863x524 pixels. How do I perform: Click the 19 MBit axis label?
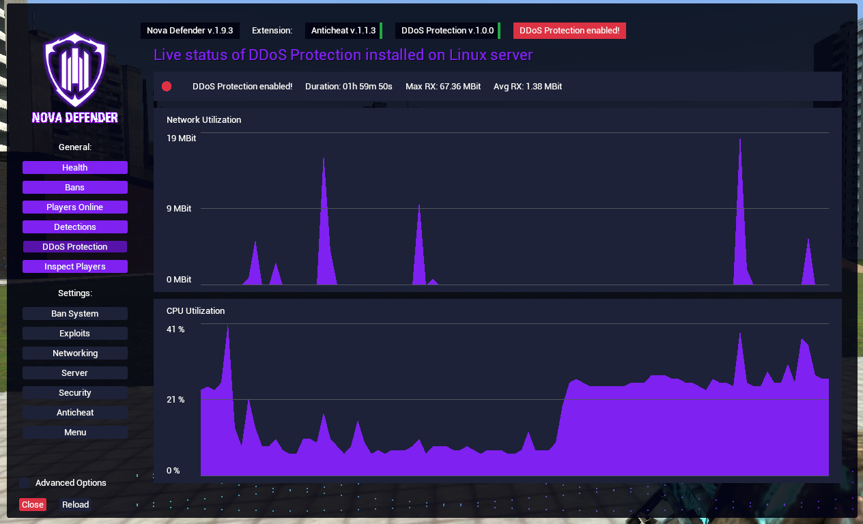[x=182, y=139]
